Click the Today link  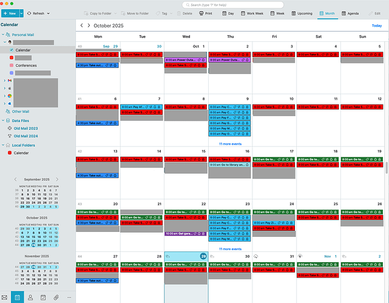[x=376, y=26]
